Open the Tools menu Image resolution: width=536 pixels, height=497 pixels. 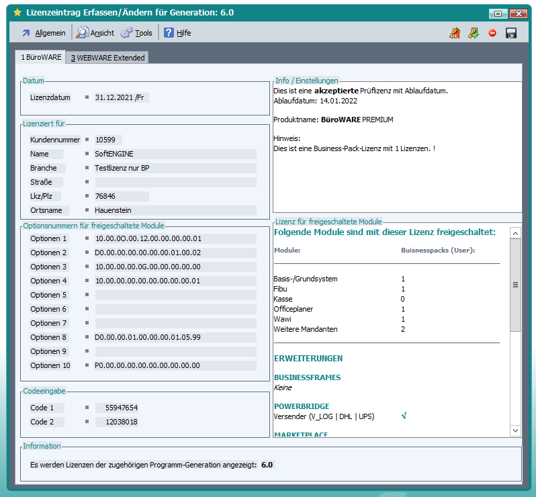click(x=143, y=33)
